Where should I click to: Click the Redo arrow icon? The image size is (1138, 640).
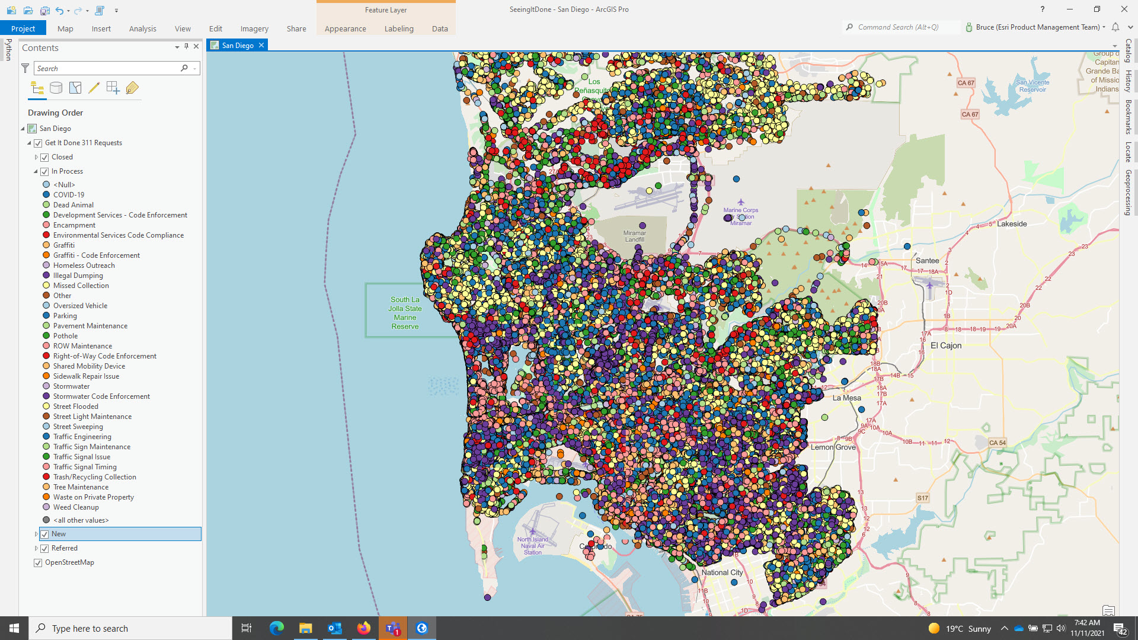(x=78, y=10)
